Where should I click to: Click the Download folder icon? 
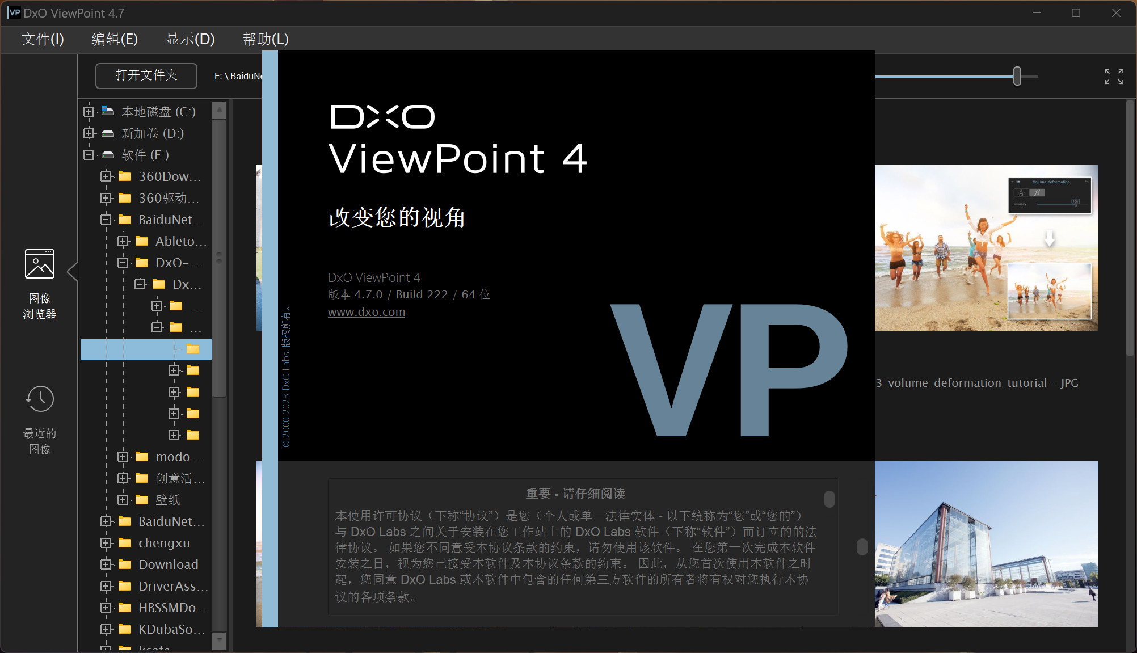click(x=125, y=564)
